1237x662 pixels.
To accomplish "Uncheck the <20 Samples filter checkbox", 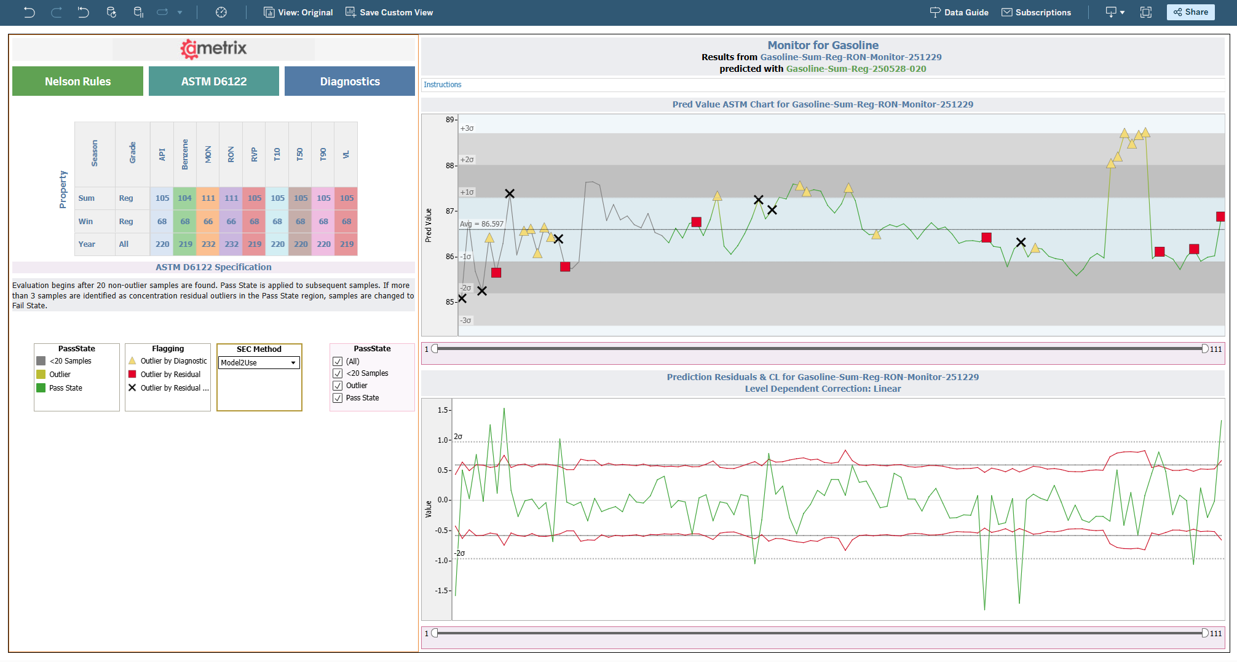I will tap(338, 373).
